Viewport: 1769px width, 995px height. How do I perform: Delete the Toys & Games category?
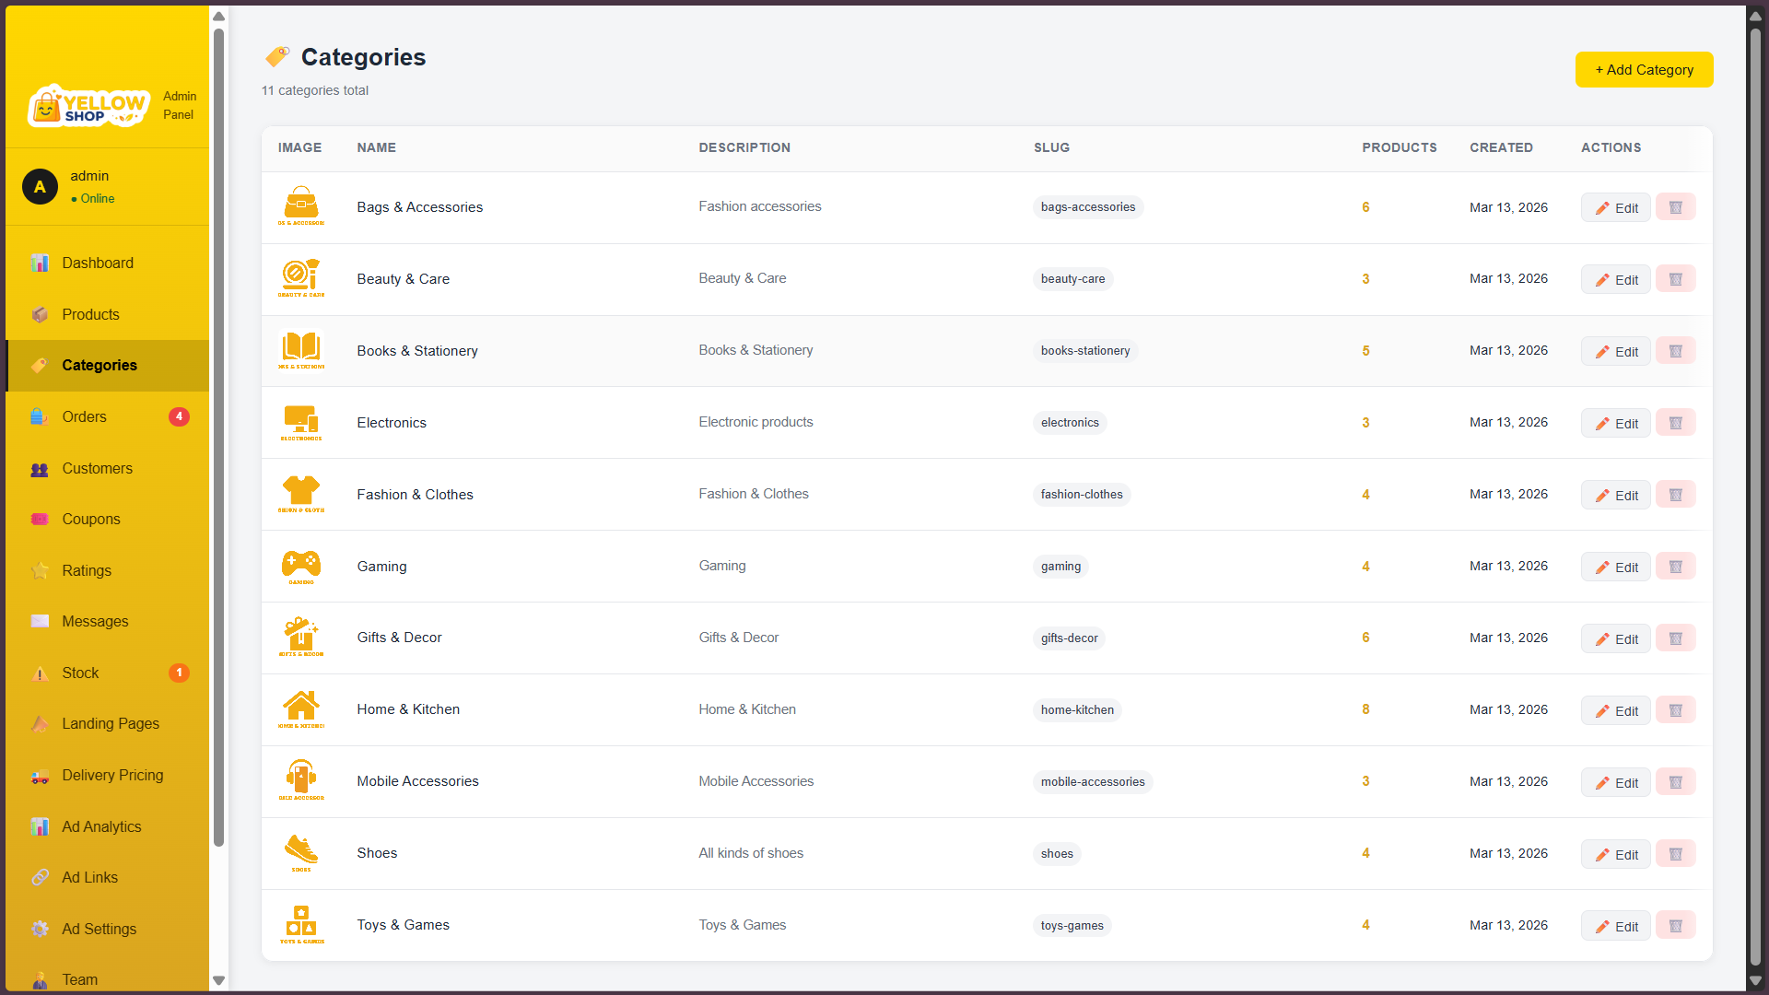coord(1675,926)
